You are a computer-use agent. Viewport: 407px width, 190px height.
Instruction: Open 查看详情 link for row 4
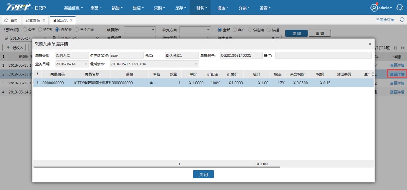(x=397, y=92)
